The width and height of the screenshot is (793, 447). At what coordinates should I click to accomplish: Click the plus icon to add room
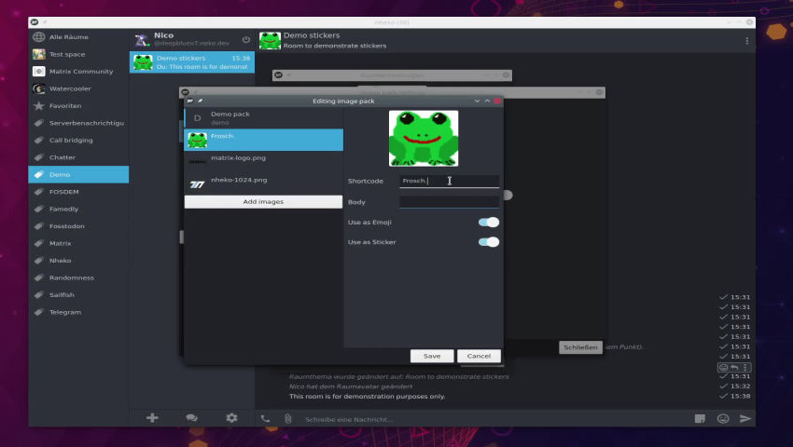tap(152, 418)
